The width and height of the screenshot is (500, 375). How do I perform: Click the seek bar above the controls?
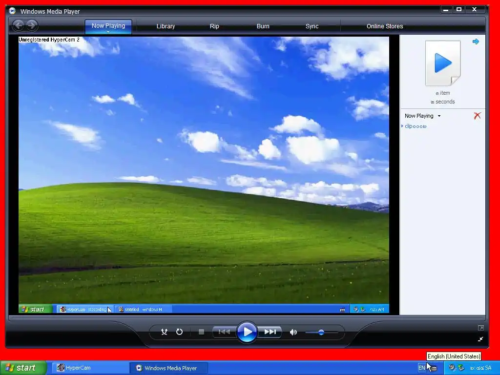coord(247,318)
